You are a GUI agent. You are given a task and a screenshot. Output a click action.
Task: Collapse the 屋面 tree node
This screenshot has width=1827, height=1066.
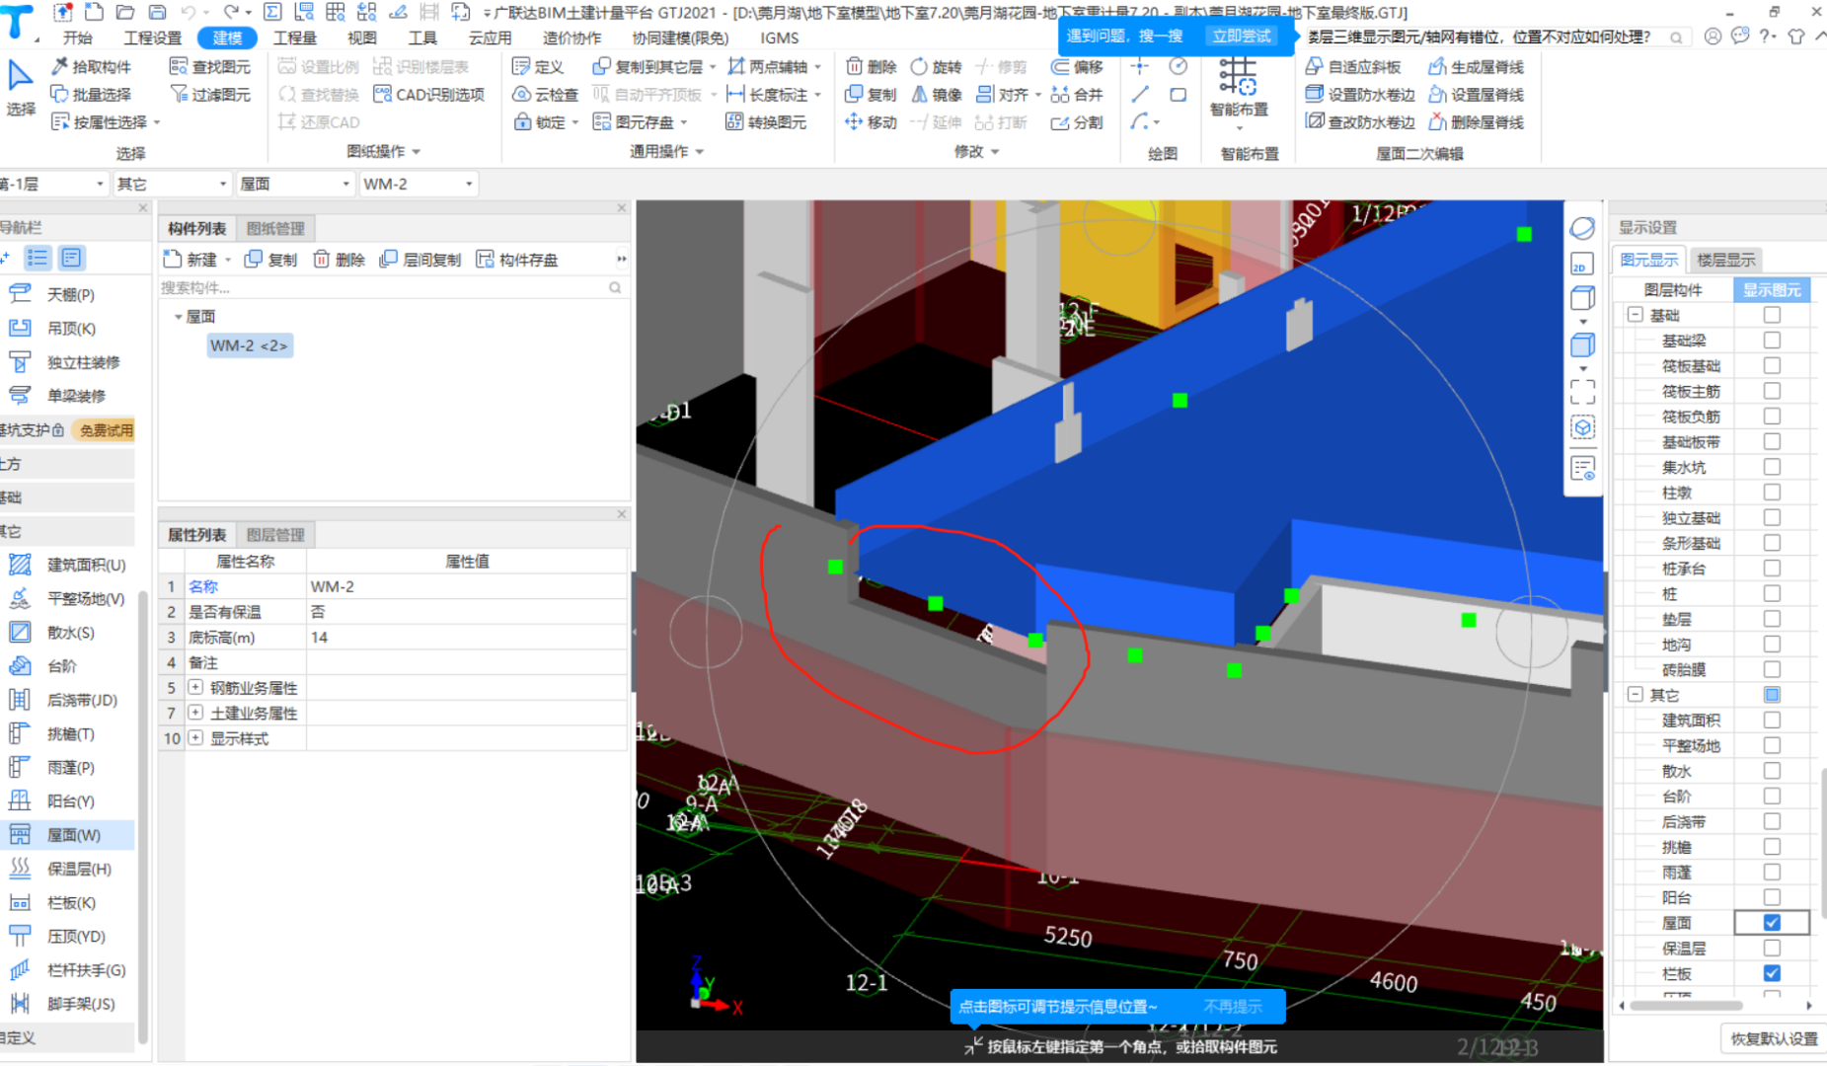[x=179, y=317]
